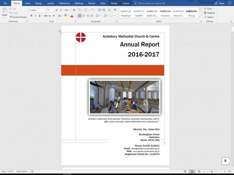Collapse the ribbon

231,21
